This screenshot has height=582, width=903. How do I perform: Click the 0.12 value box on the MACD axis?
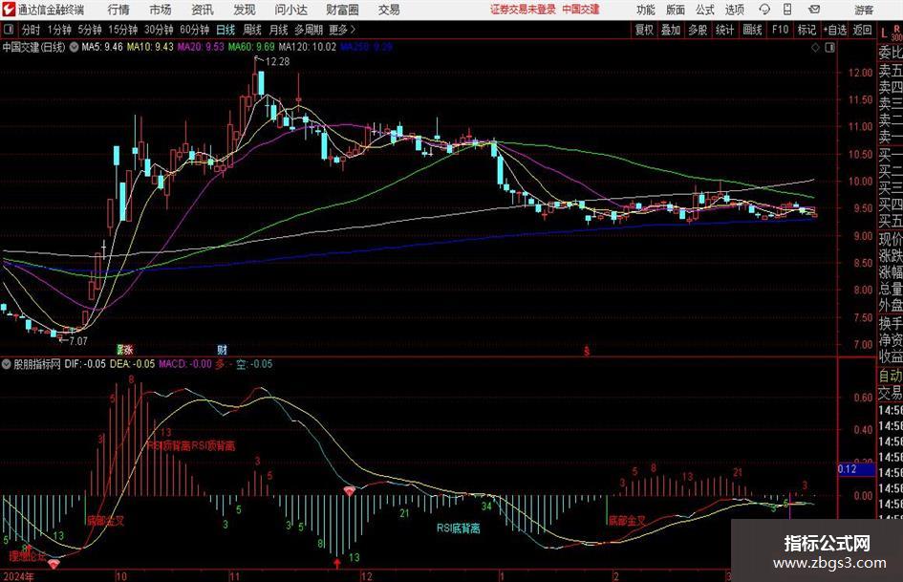pyautogui.click(x=855, y=469)
